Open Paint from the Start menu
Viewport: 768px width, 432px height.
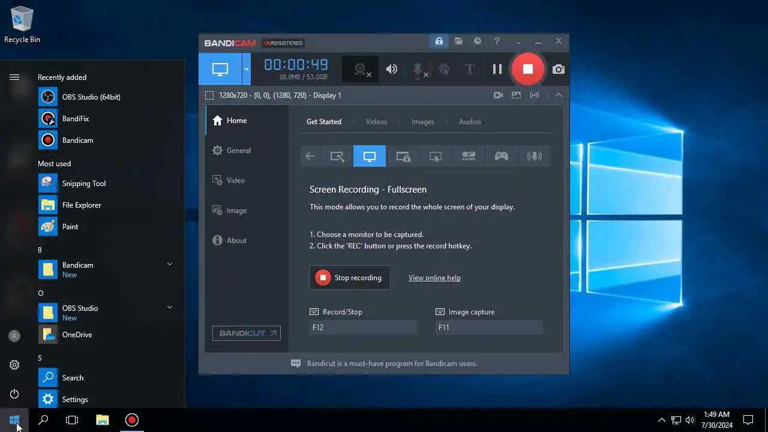click(x=108, y=226)
